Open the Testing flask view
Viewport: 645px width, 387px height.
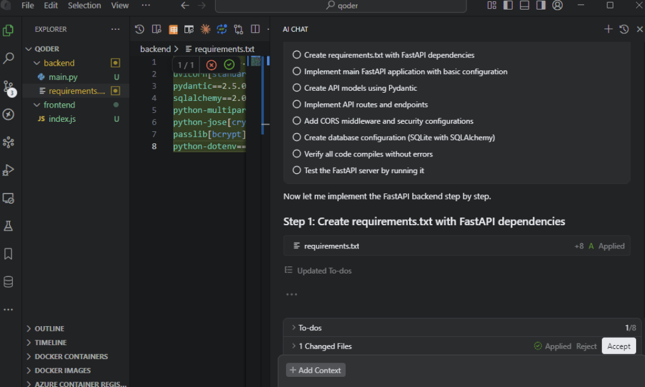8,226
